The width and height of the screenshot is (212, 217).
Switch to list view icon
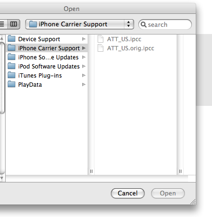coord(2,24)
